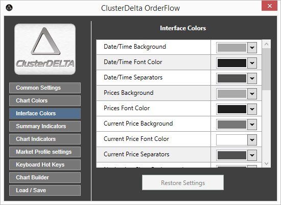This screenshot has width=281, height=205.
Task: Select the Date/Time Font Color row label
Action: 133,62
